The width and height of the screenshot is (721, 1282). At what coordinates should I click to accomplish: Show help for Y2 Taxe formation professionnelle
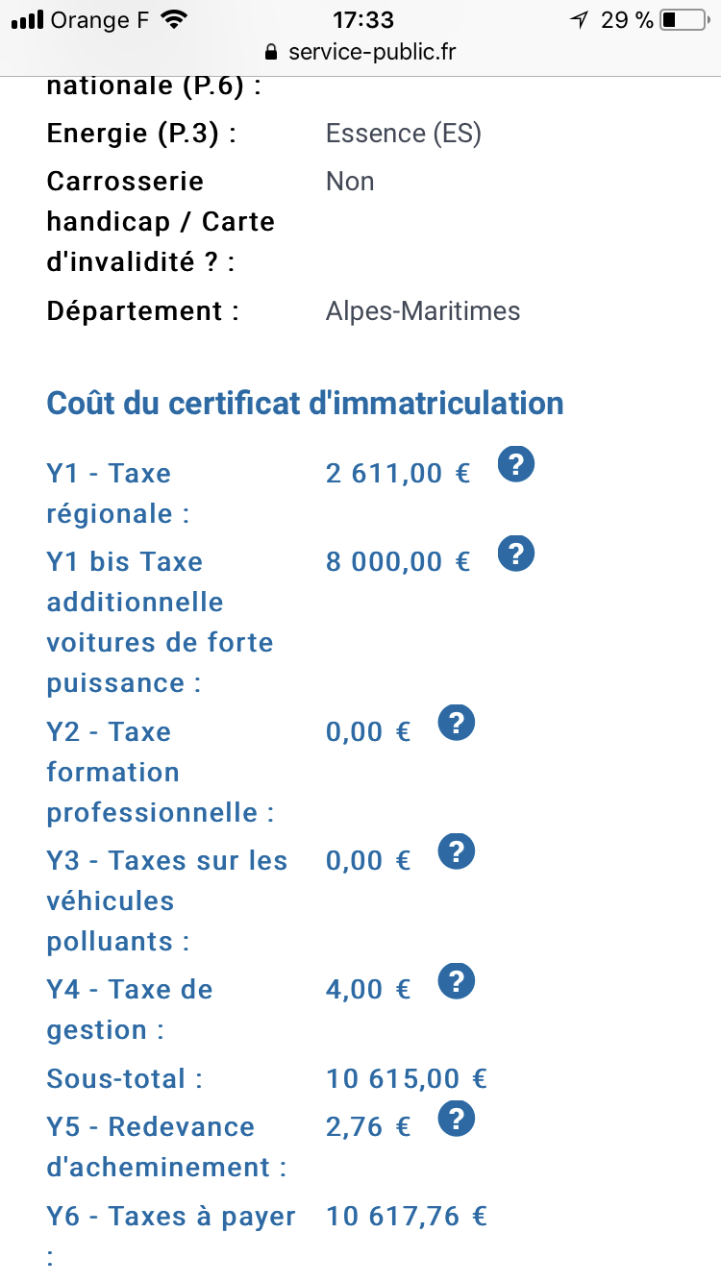click(457, 723)
